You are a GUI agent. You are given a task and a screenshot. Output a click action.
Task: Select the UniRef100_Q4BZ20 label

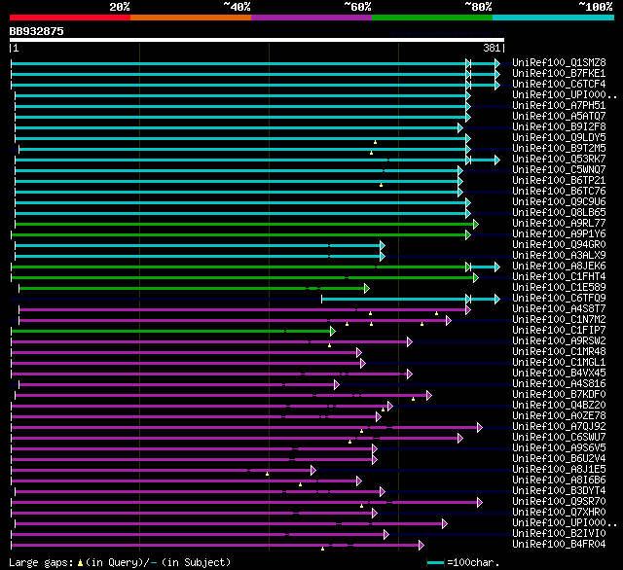[559, 406]
